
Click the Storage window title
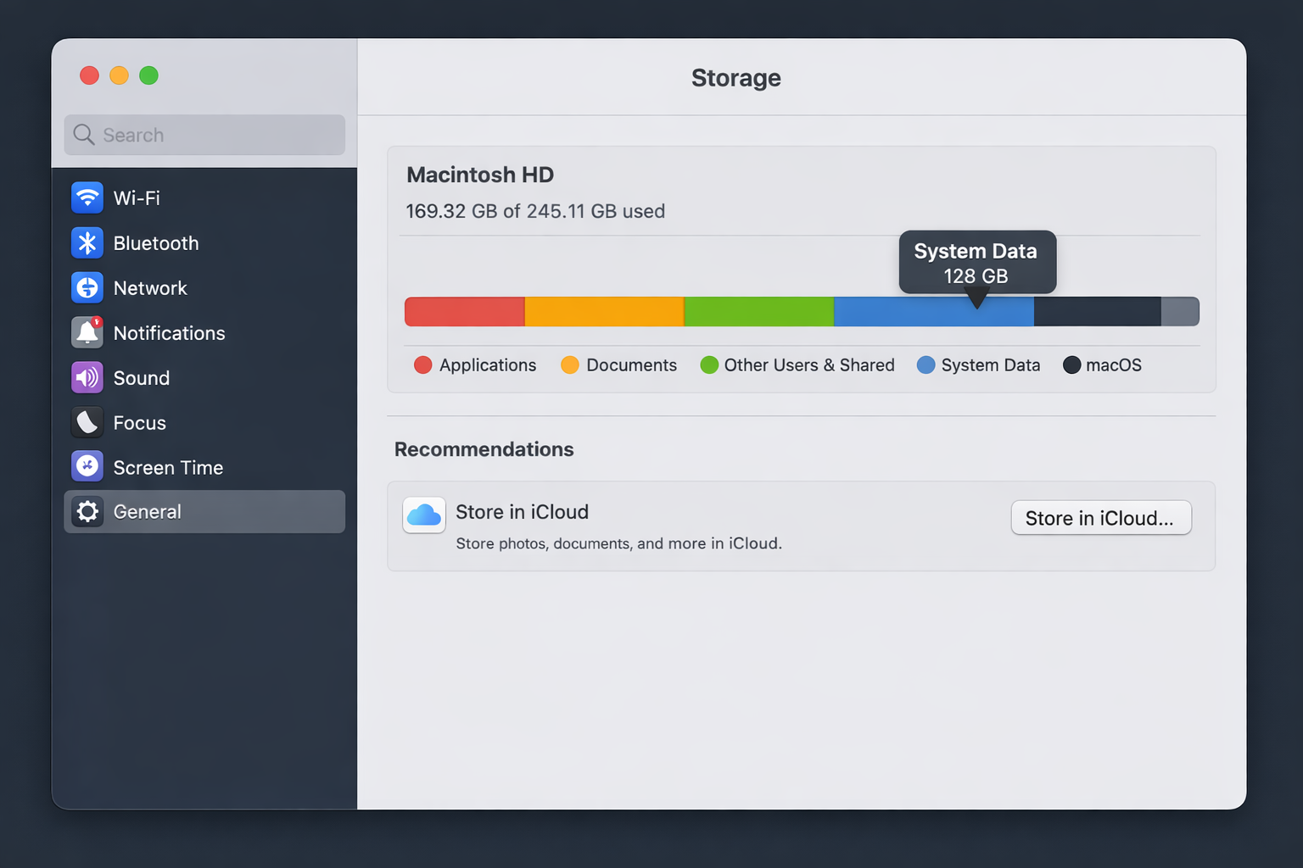pos(736,78)
